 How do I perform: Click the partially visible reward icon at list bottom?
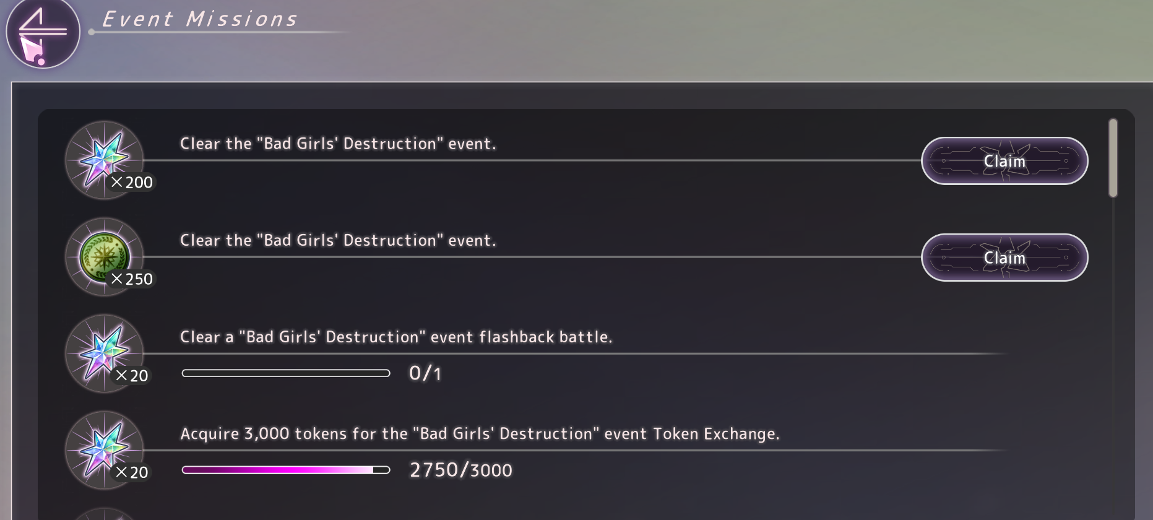104,514
